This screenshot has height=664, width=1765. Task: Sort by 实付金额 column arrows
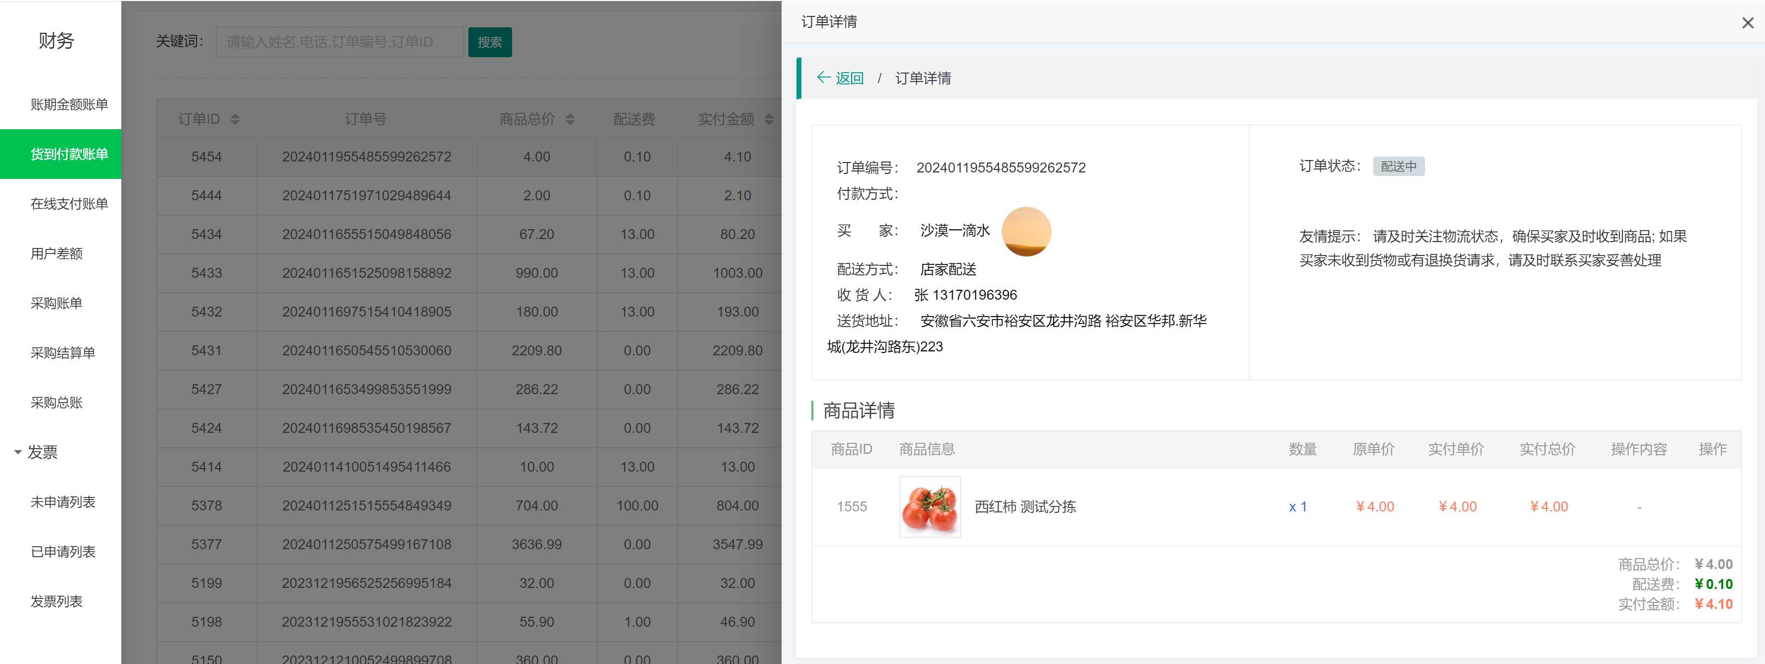point(769,119)
